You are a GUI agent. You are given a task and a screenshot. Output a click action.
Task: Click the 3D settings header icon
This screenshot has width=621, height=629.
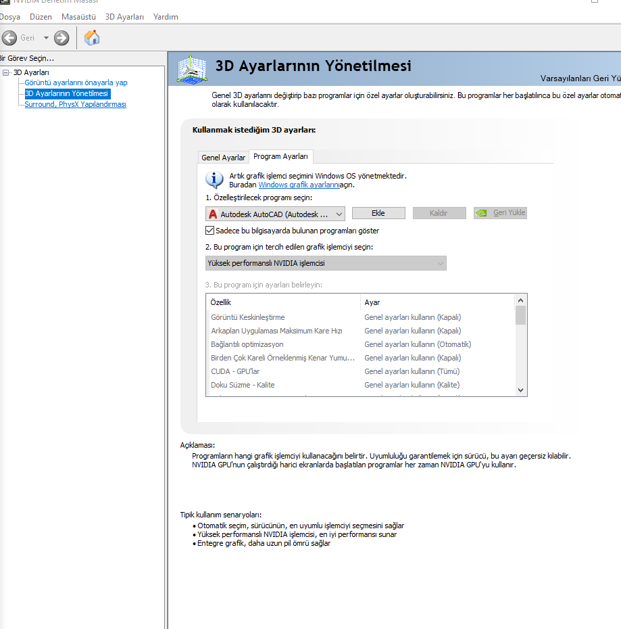[x=192, y=70]
